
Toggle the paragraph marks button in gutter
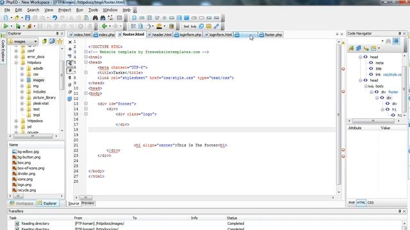[70, 78]
